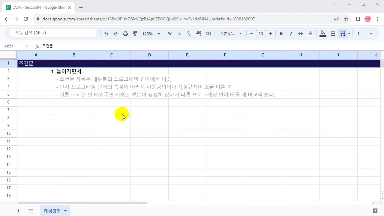Click the Borders icon

coord(333,34)
